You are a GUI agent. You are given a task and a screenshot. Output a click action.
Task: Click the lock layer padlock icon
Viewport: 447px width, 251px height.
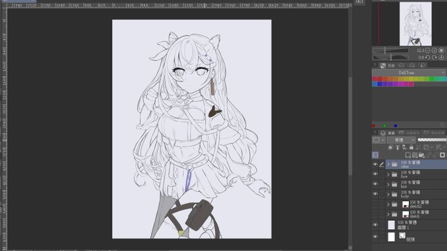tap(411, 147)
